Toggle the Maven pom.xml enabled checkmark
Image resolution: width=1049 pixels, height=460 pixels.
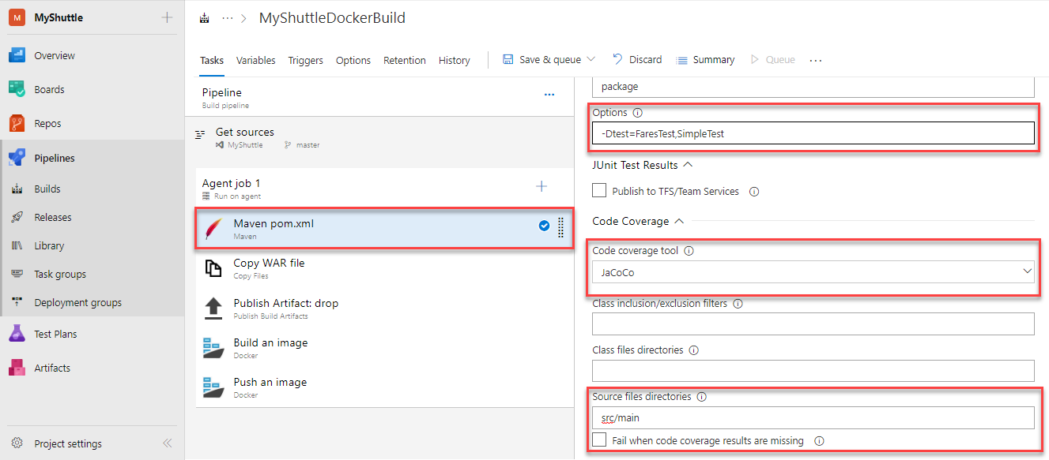click(x=544, y=226)
